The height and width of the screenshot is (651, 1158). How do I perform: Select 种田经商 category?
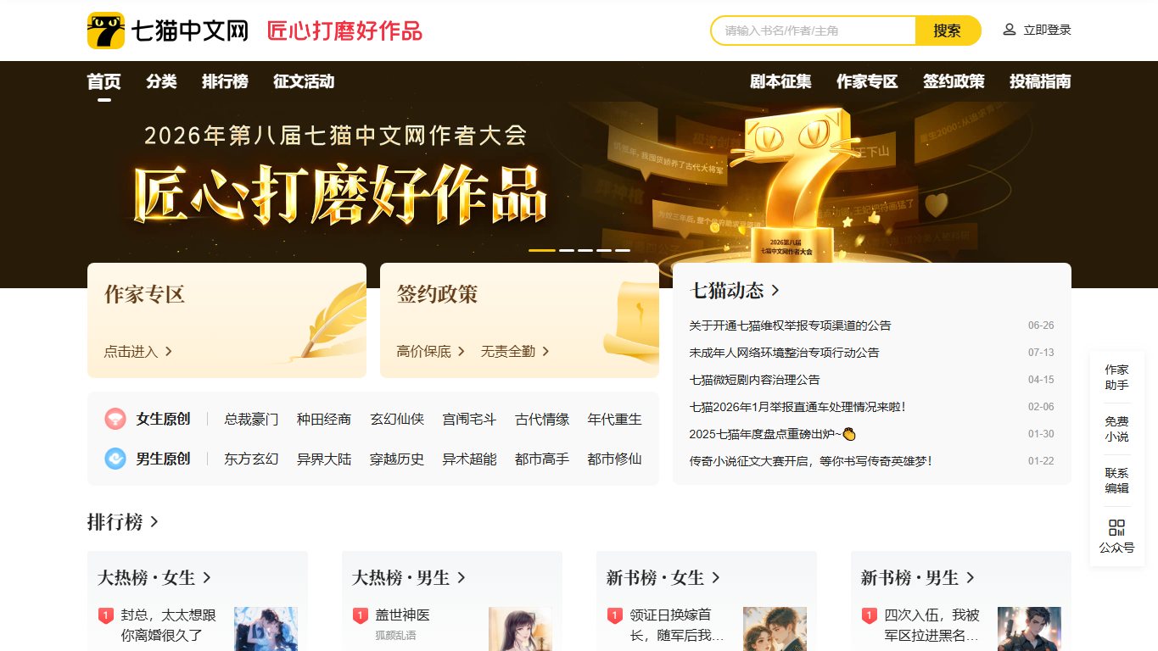tap(324, 419)
